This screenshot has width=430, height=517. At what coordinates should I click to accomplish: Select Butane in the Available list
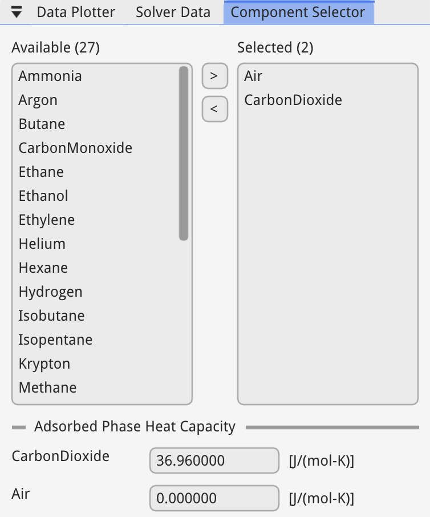pyautogui.click(x=42, y=124)
